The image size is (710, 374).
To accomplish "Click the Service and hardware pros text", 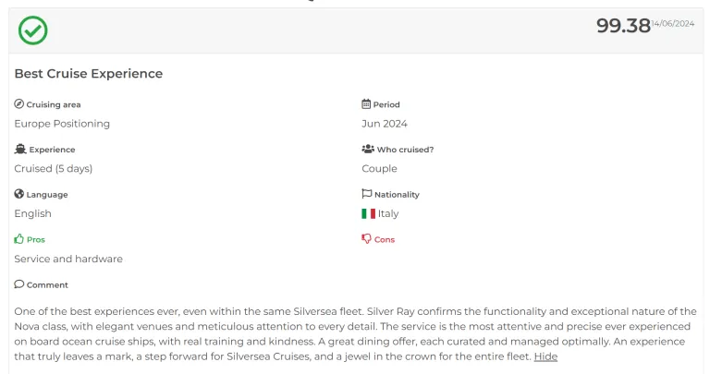I will coord(68,259).
